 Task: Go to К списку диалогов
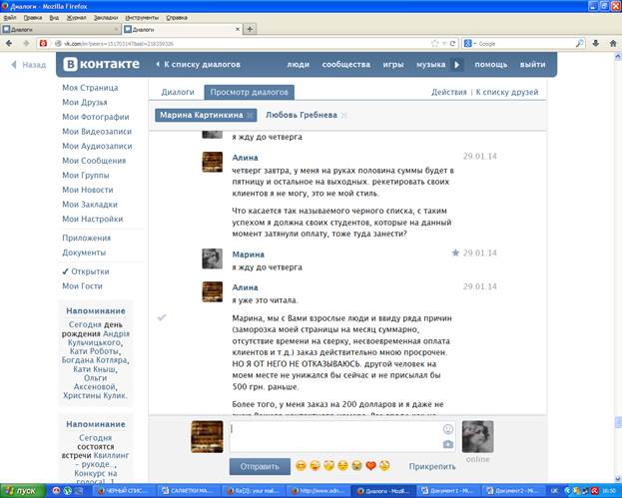199,64
